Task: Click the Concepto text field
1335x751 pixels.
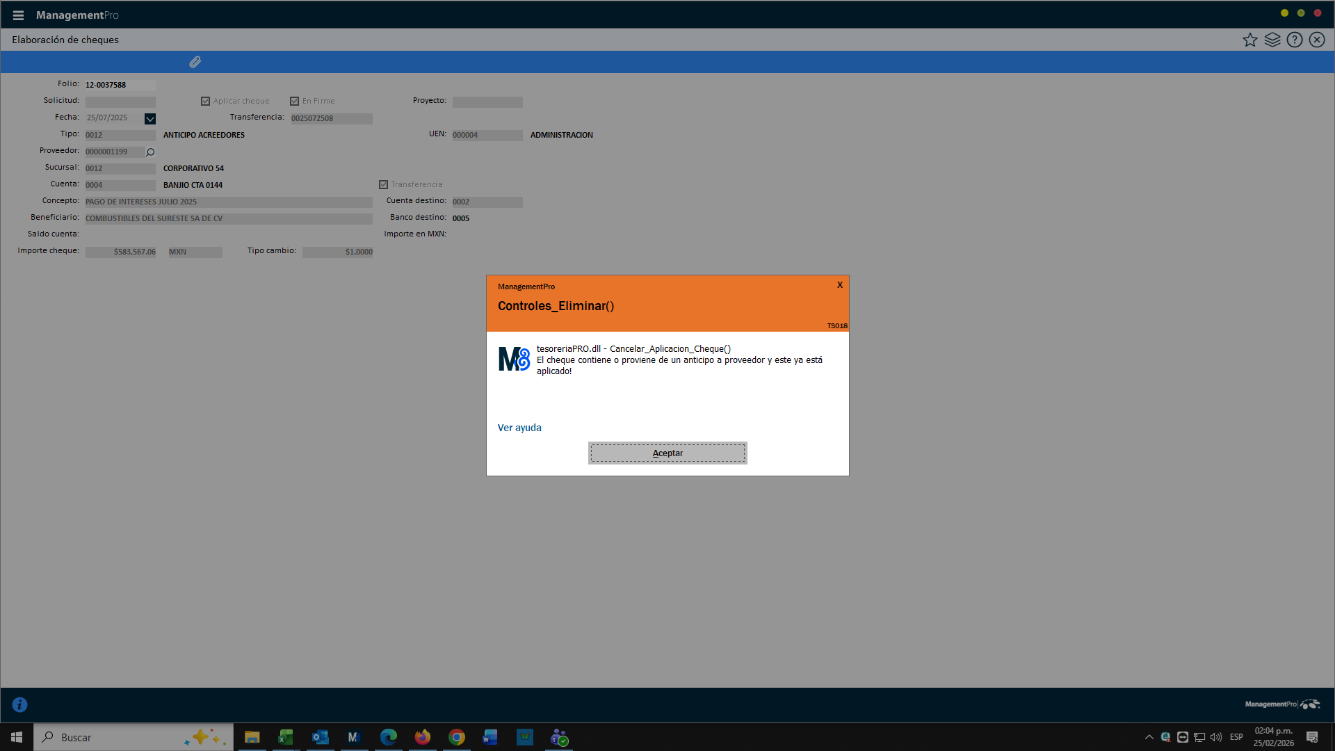Action: 228,202
